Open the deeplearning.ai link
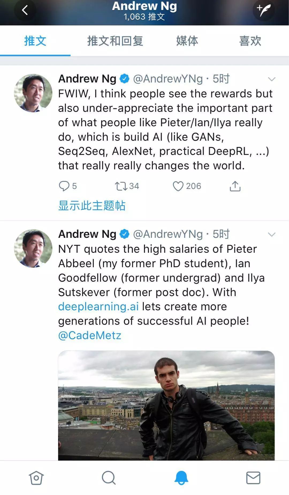Viewport: 289px width, 495px height. tap(98, 307)
